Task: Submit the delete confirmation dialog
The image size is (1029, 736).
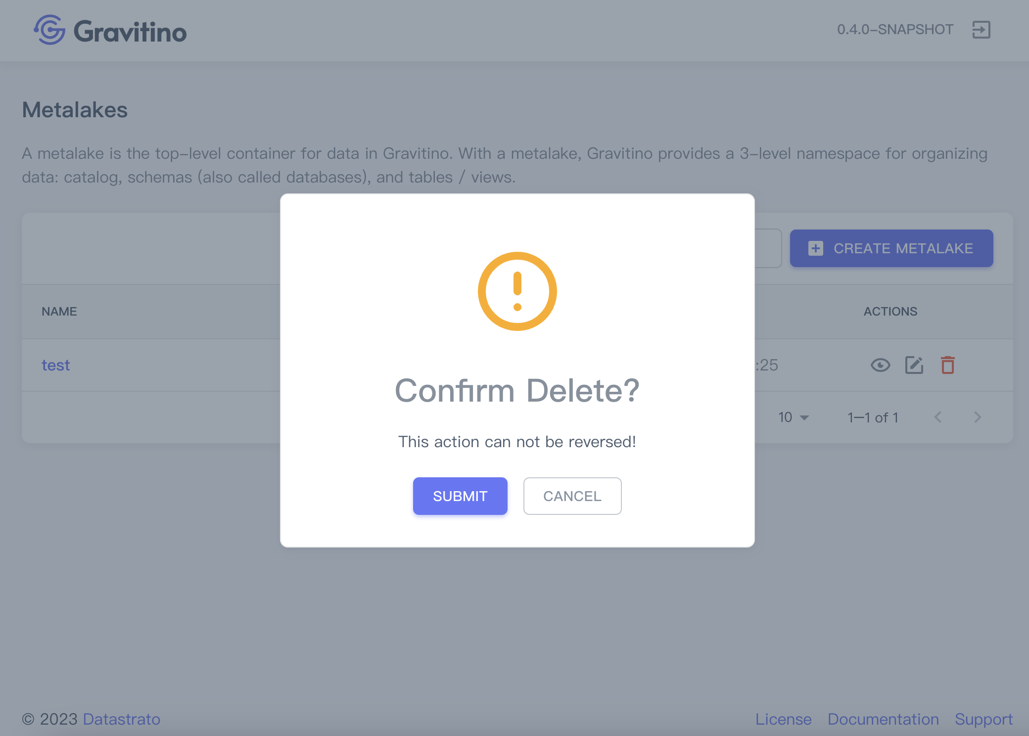Action: (460, 496)
